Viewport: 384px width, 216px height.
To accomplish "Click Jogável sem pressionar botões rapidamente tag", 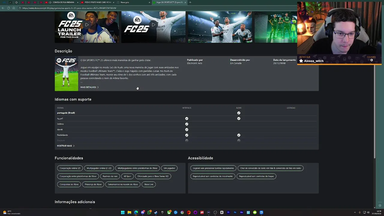I will coord(213,168).
